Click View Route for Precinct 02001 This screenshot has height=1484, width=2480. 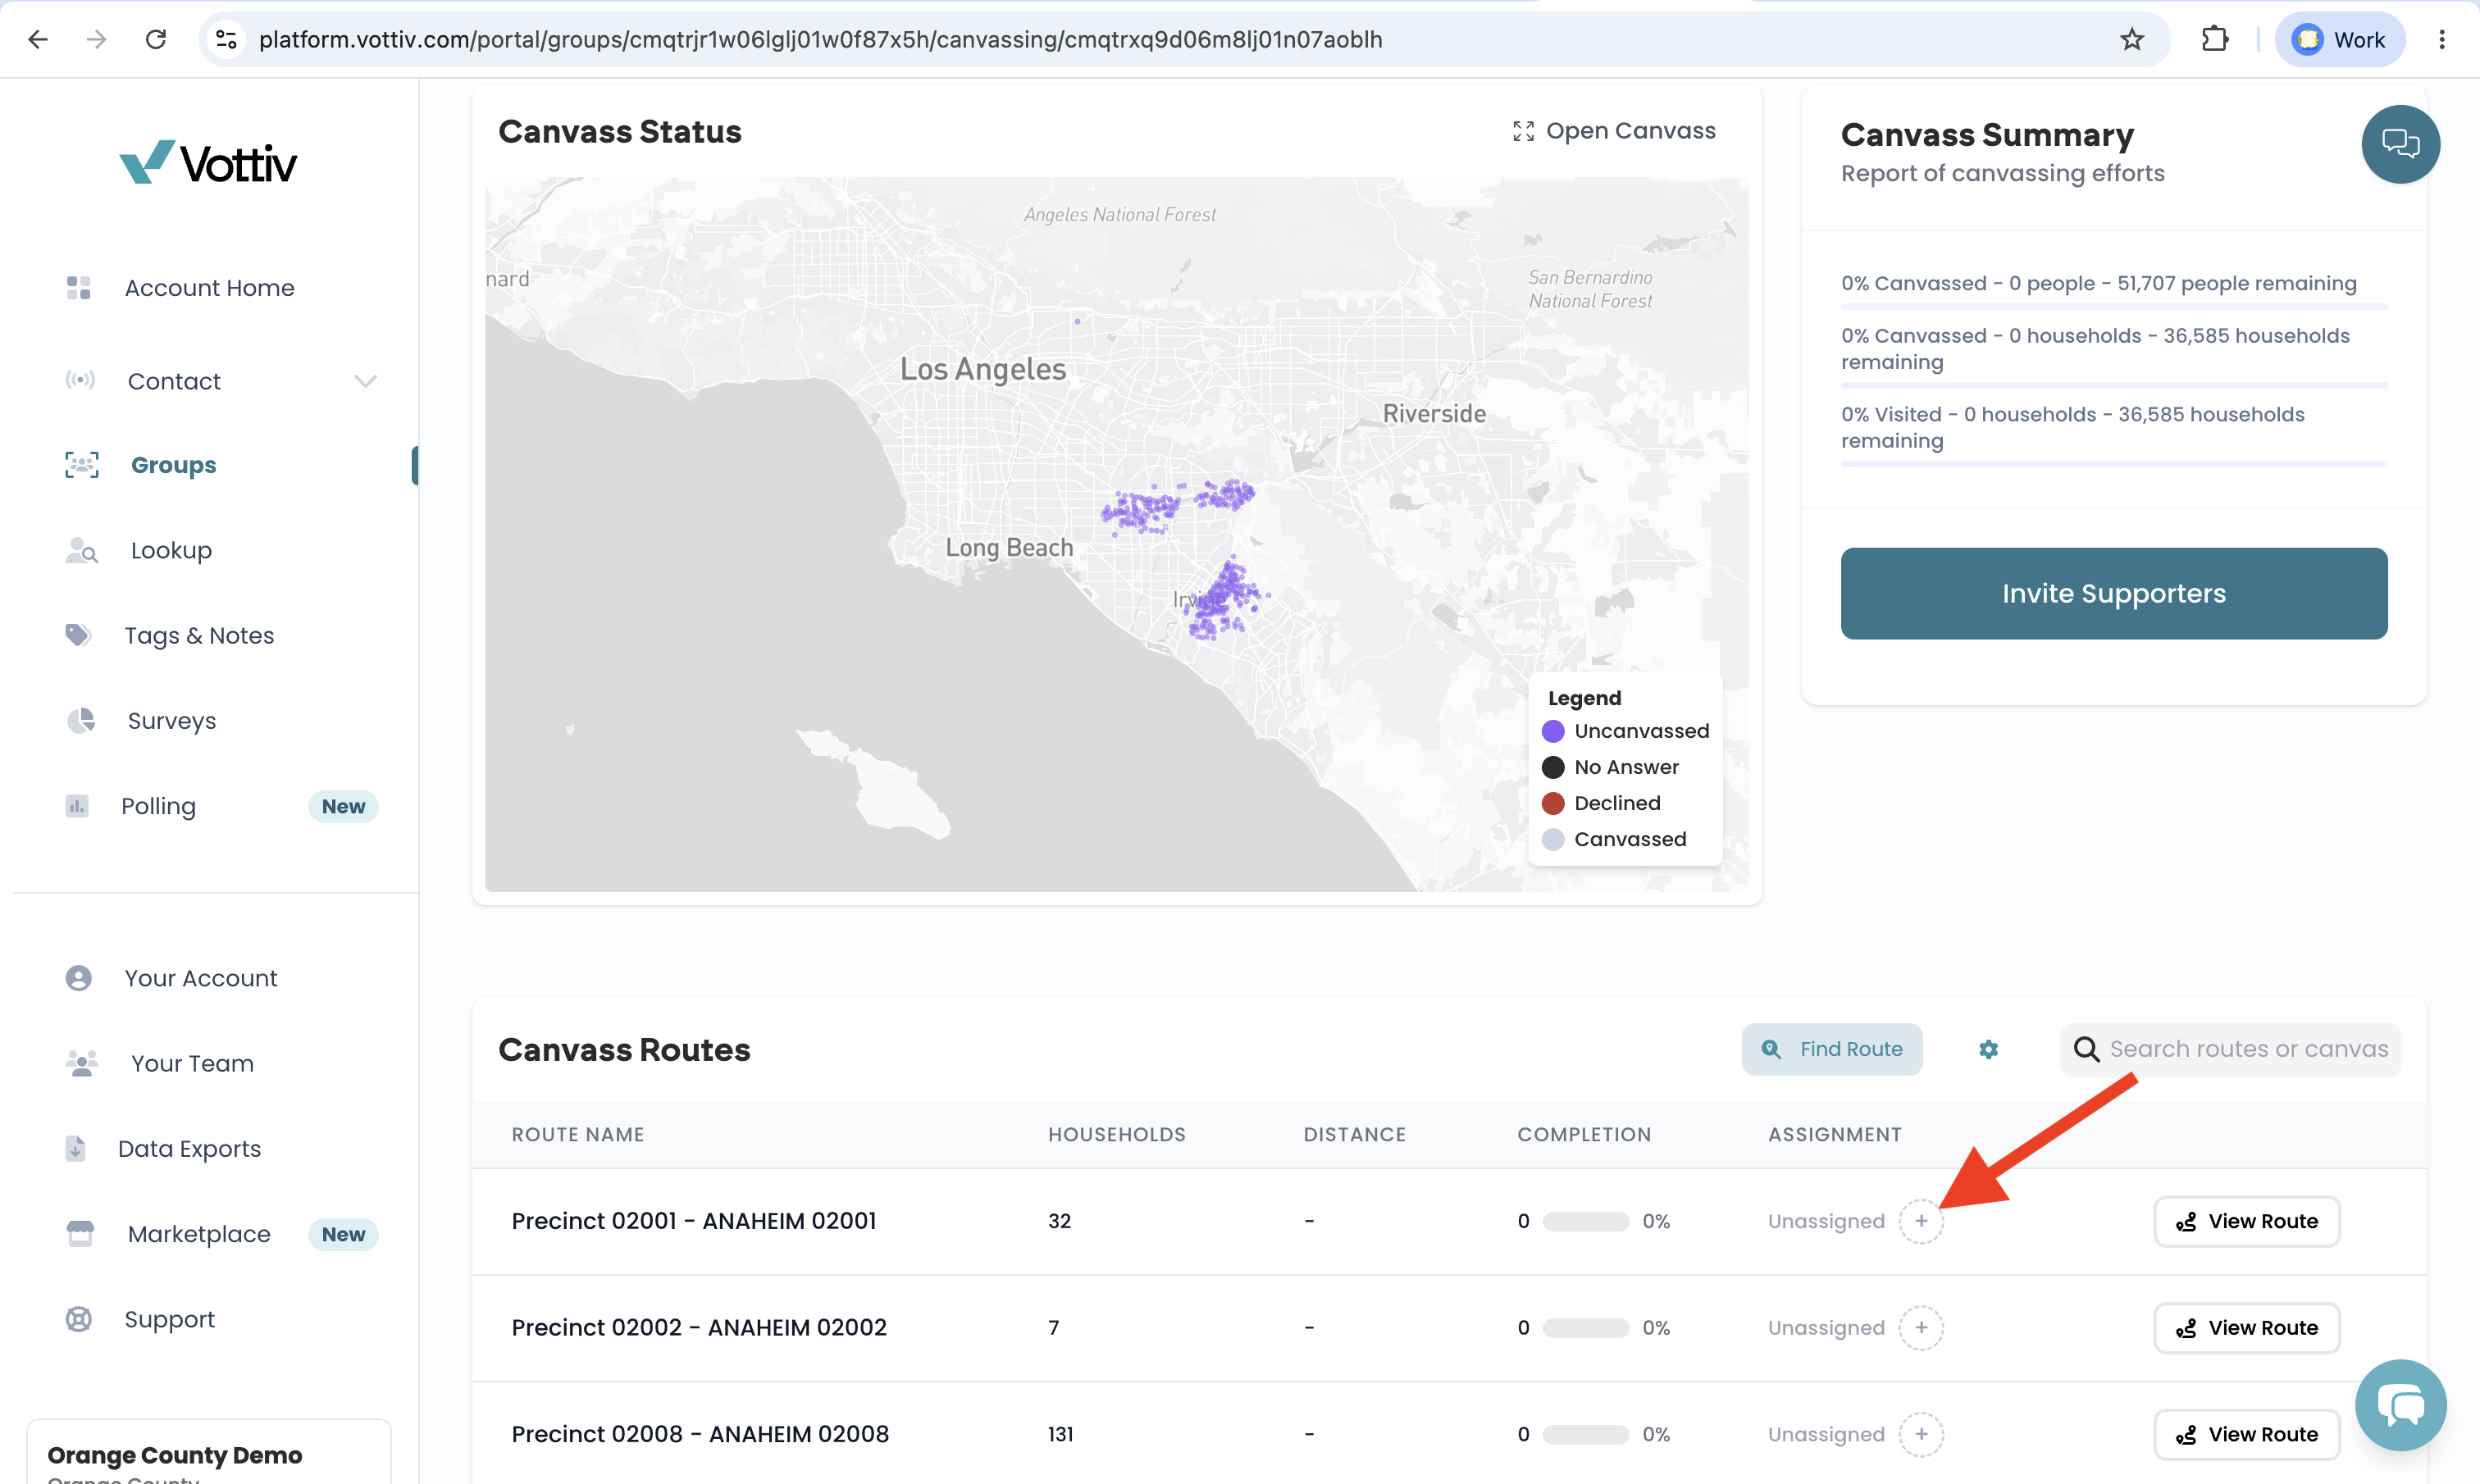(2246, 1221)
